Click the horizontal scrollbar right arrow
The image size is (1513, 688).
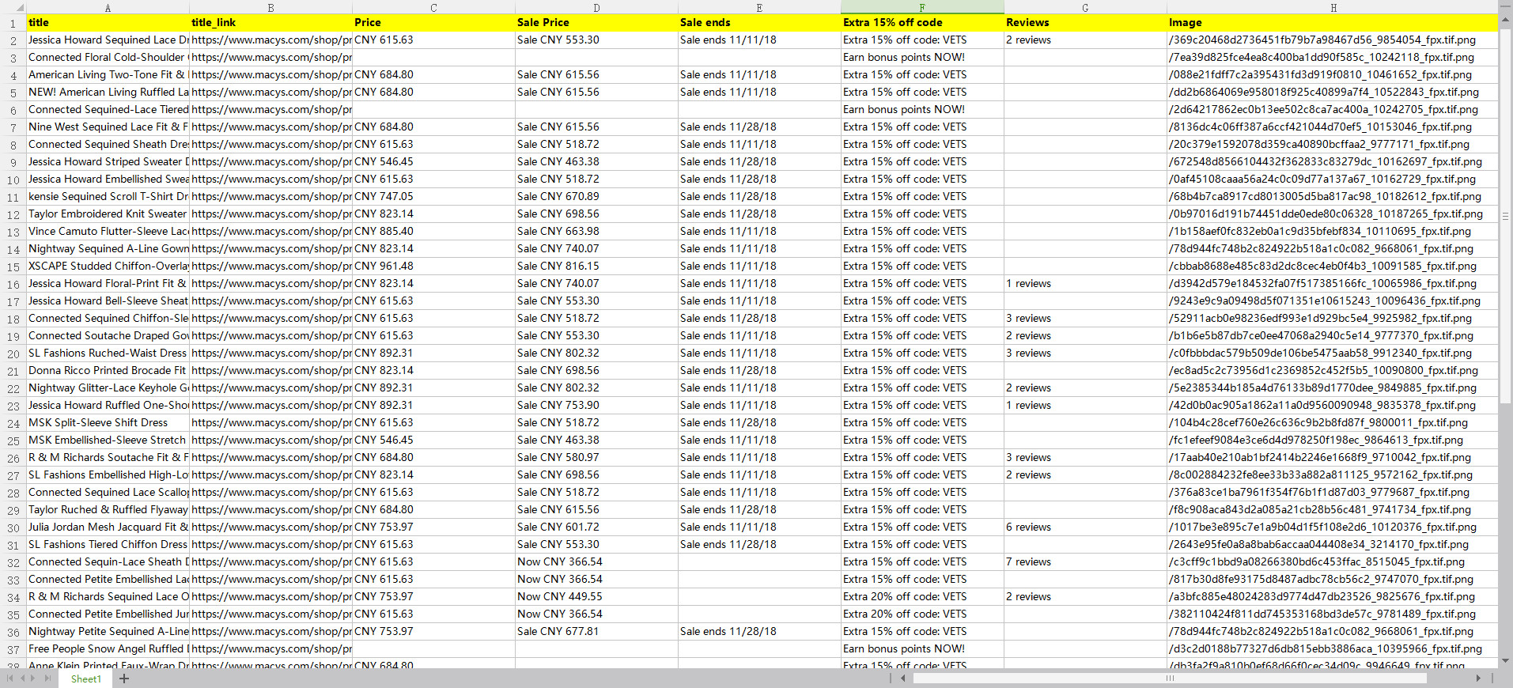click(x=1478, y=678)
